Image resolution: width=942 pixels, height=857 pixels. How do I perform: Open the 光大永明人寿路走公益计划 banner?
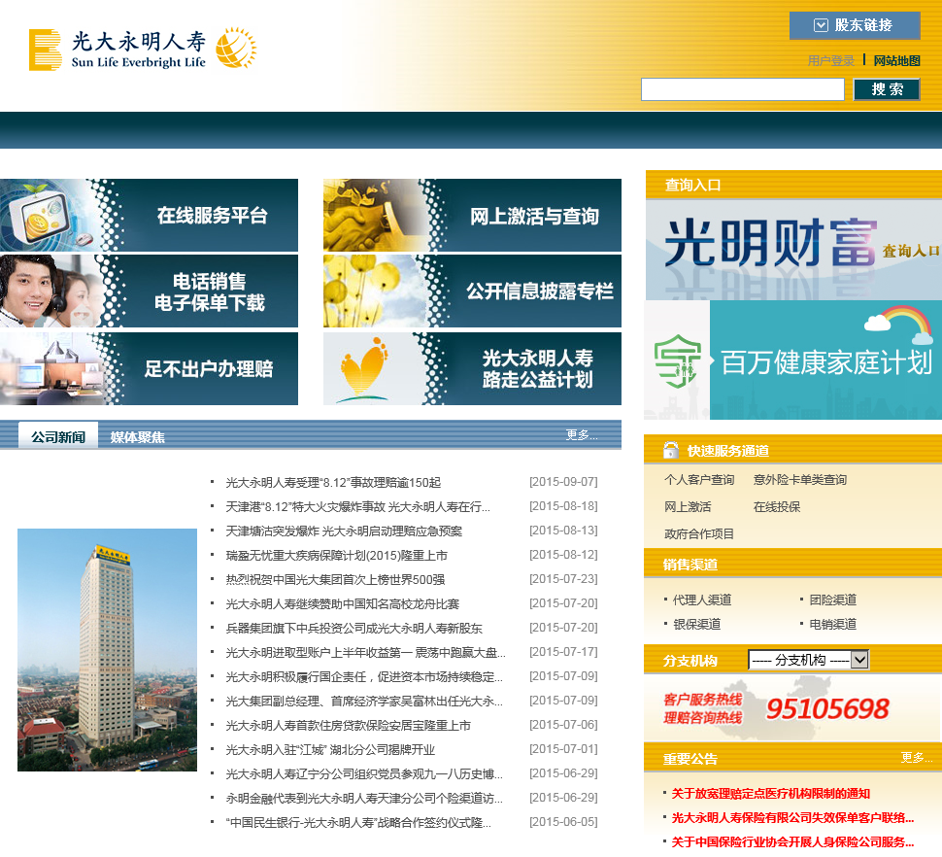click(x=472, y=368)
